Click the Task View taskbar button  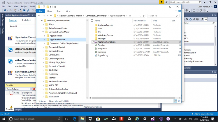67,119
